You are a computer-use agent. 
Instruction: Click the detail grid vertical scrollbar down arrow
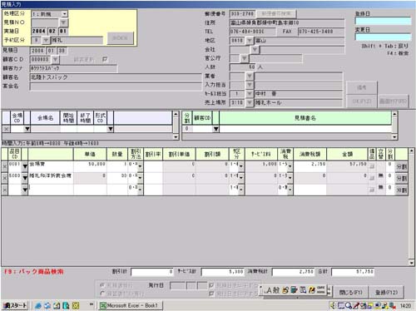tap(412, 262)
